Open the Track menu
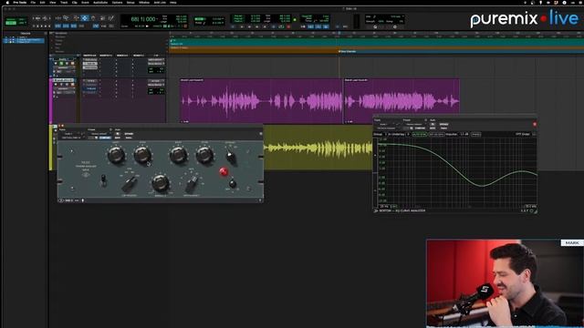Screen dimensions: 584x328 pyautogui.click(x=64, y=2)
